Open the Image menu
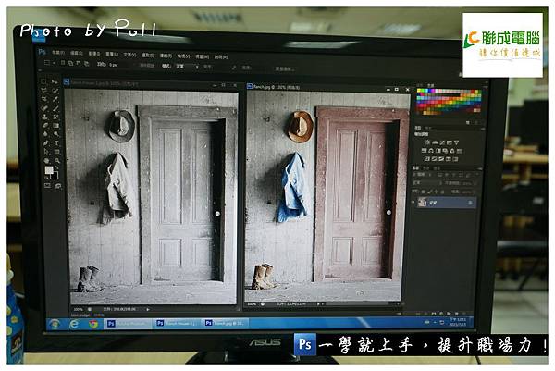555x371 pixels. [x=93, y=53]
